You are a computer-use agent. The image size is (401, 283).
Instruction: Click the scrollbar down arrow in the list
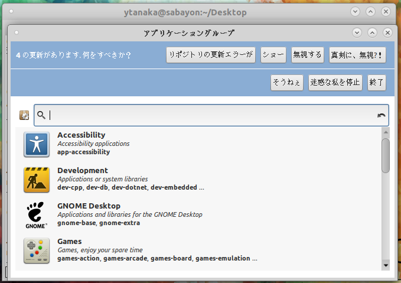click(386, 265)
